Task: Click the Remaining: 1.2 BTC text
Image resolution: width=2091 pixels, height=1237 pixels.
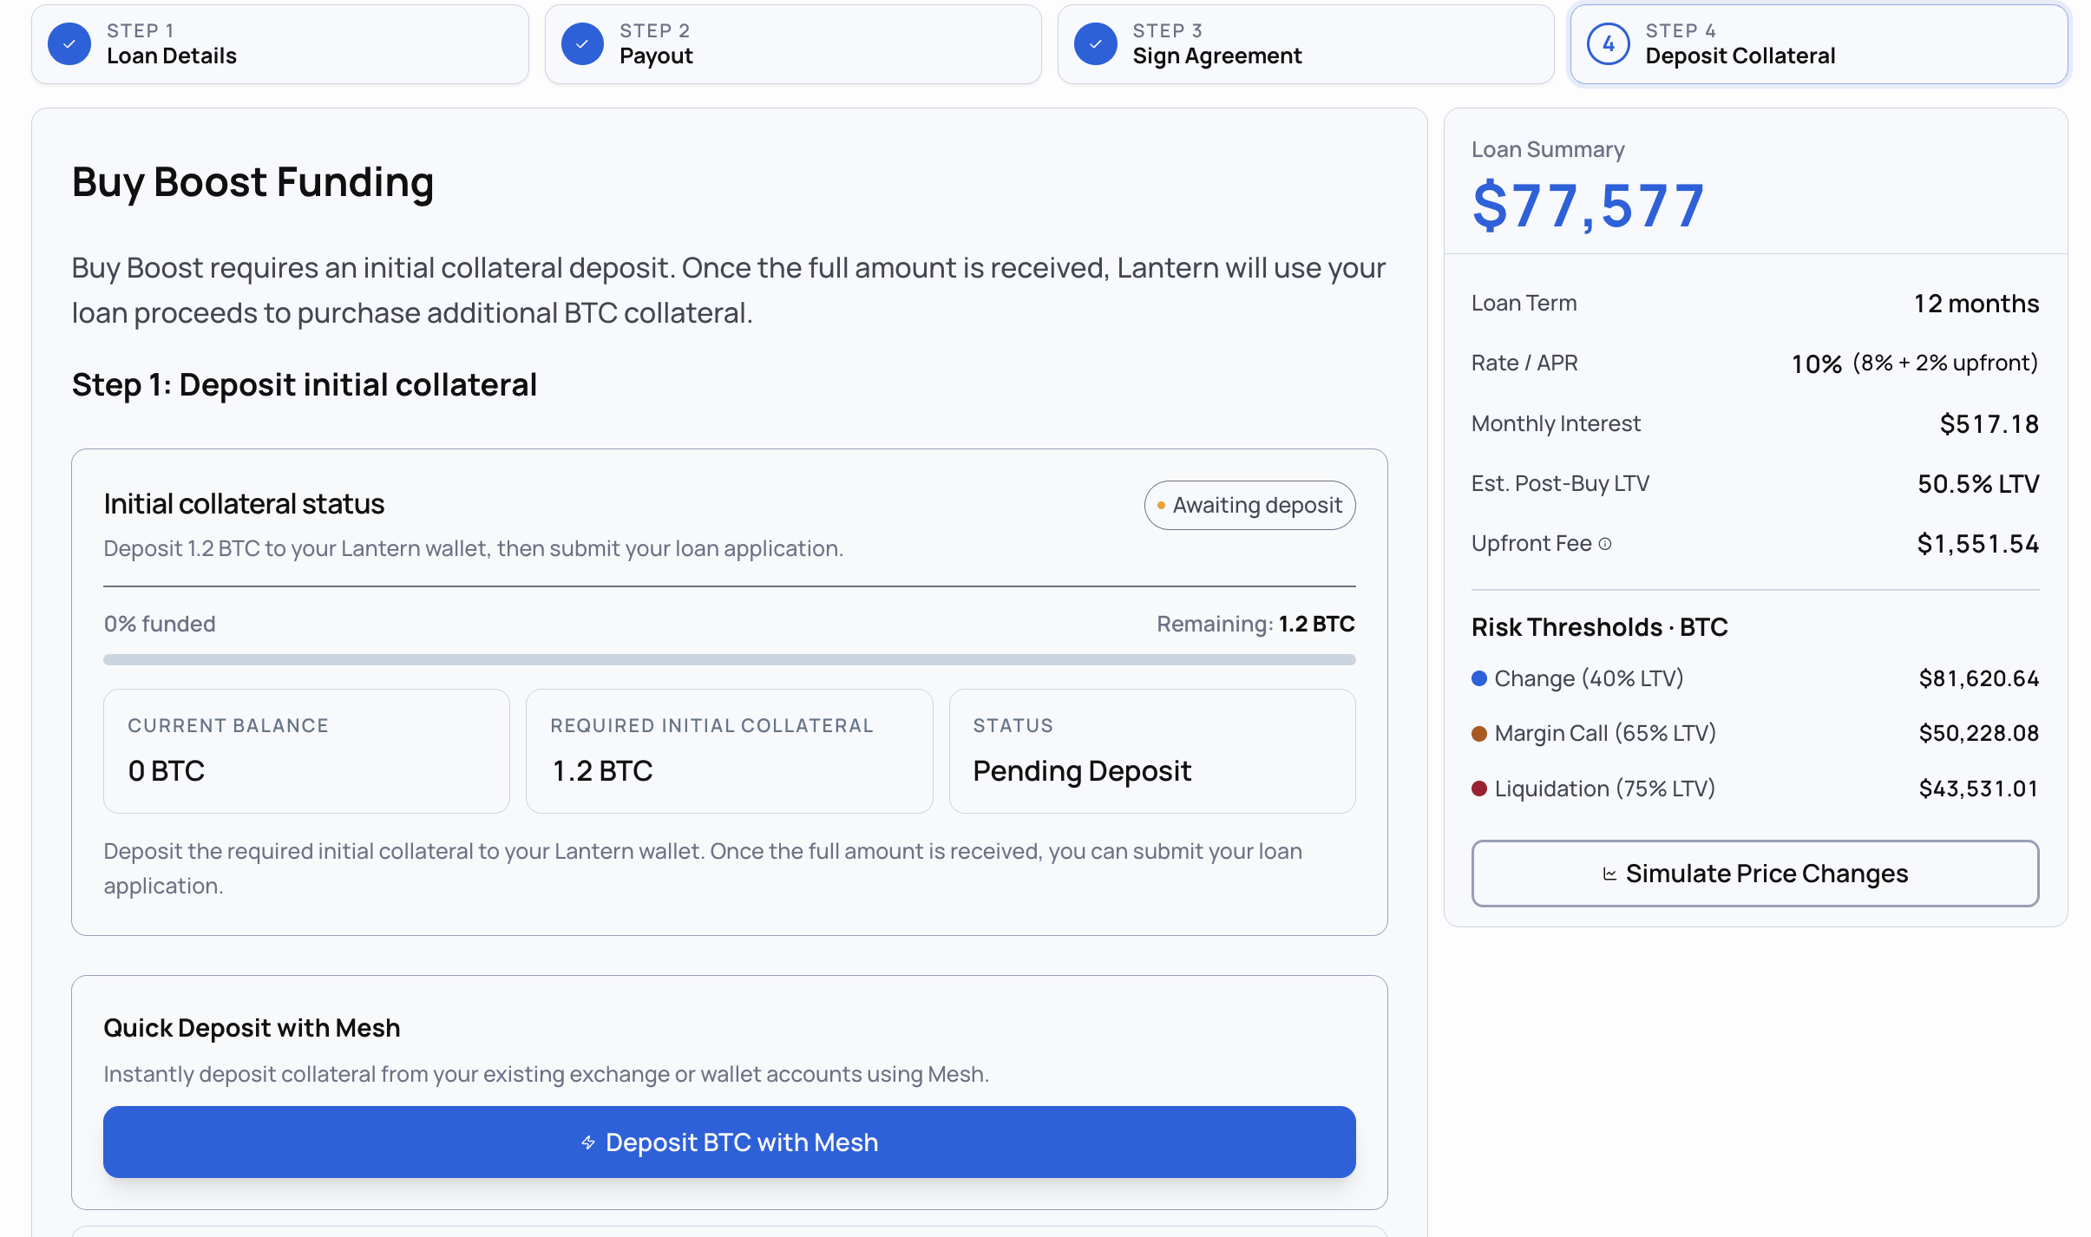Action: (1255, 624)
